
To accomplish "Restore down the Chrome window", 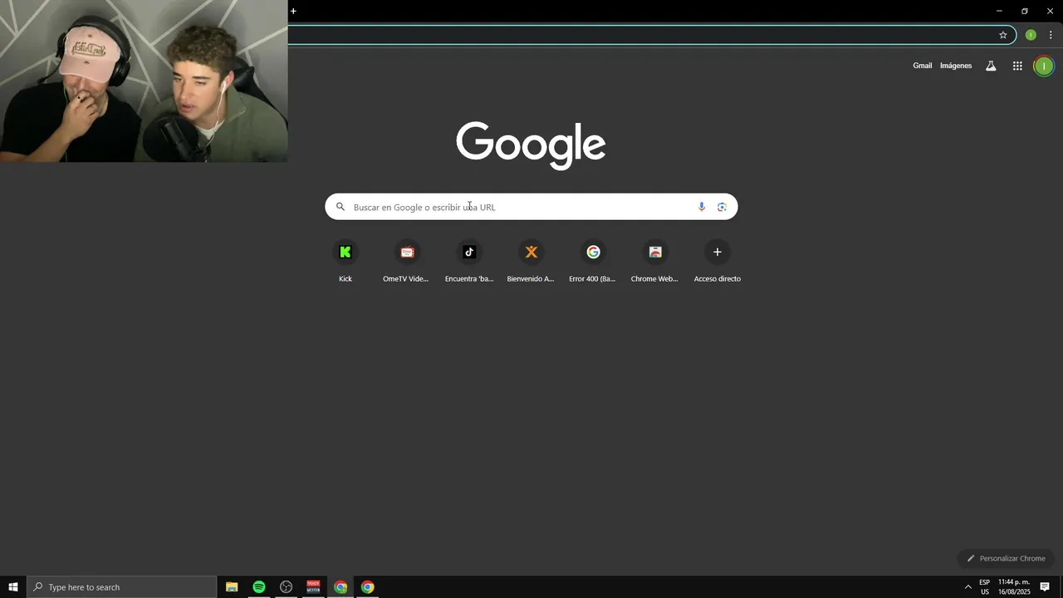I will [x=1025, y=11].
